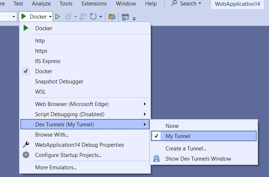Open toolbar overflow options arrow
Image resolution: width=269 pixels, height=177 pixels.
pos(134,19)
